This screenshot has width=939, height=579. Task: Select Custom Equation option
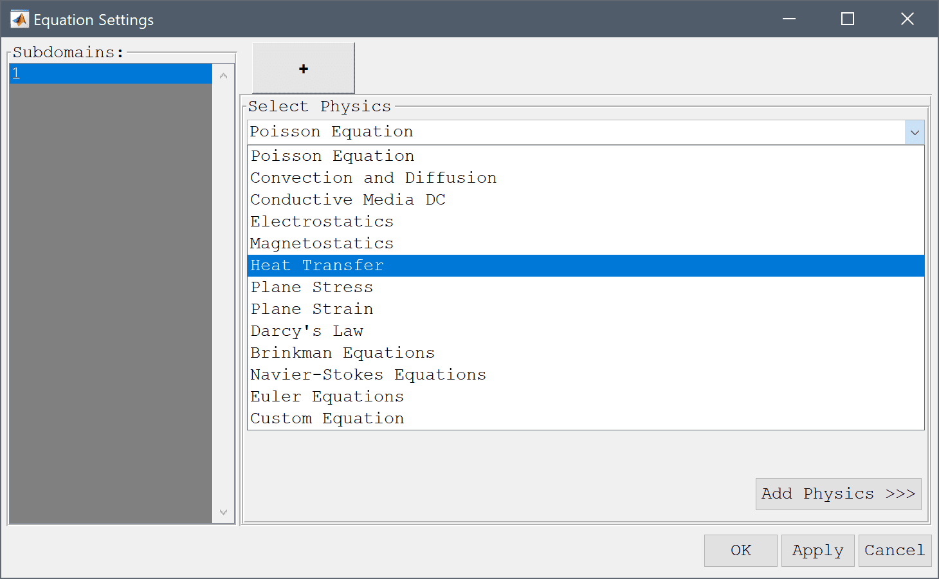[586, 419]
